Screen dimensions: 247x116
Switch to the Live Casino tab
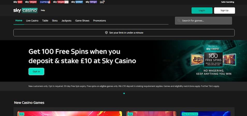pyautogui.click(x=32, y=21)
